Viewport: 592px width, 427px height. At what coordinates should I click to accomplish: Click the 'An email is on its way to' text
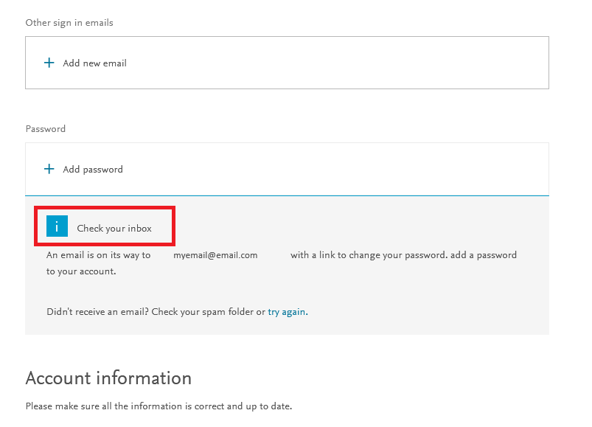(x=99, y=255)
